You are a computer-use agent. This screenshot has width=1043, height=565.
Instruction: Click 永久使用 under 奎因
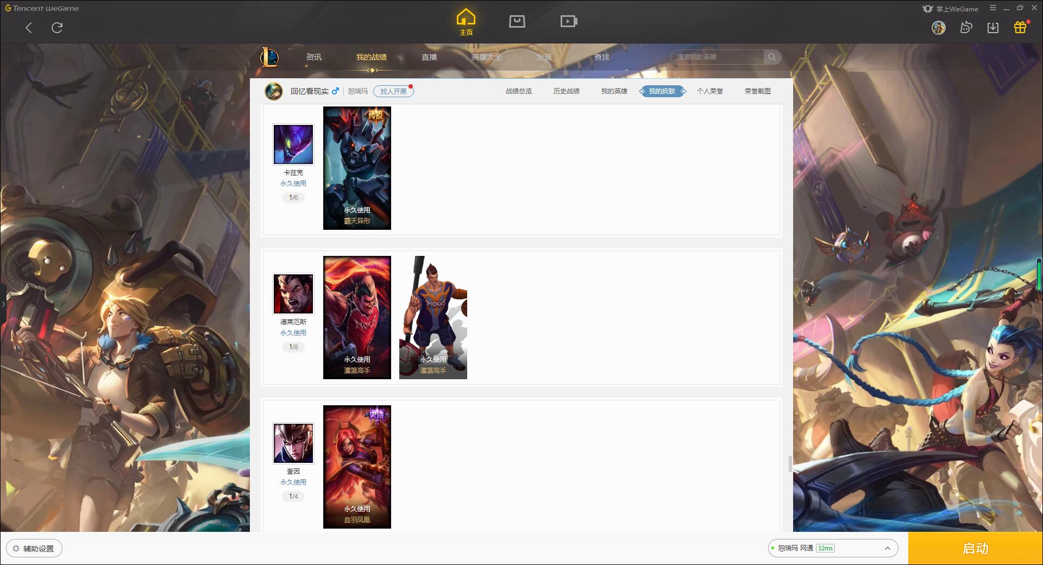point(293,482)
